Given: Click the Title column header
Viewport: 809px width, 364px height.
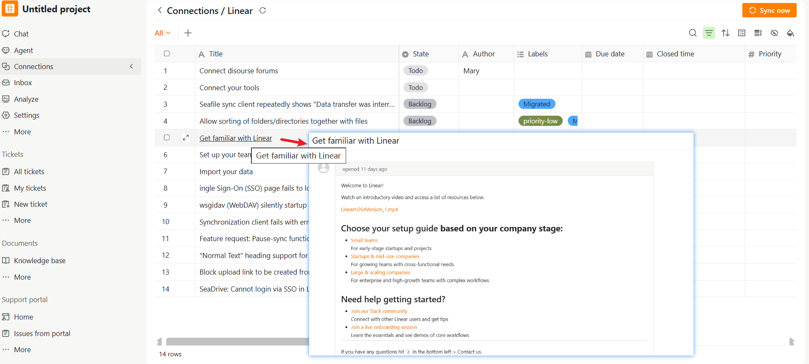Looking at the screenshot, I should coord(297,54).
